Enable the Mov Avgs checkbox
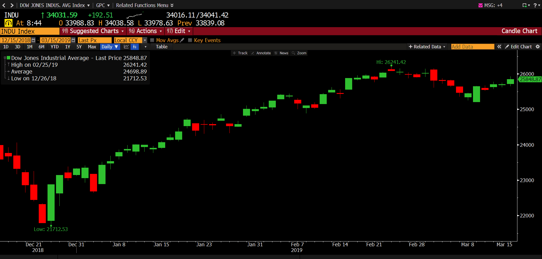 pyautogui.click(x=152, y=40)
